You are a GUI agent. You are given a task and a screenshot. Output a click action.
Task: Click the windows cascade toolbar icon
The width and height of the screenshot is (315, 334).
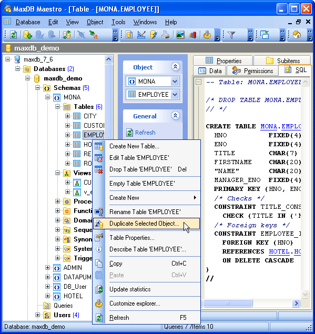click(x=265, y=35)
